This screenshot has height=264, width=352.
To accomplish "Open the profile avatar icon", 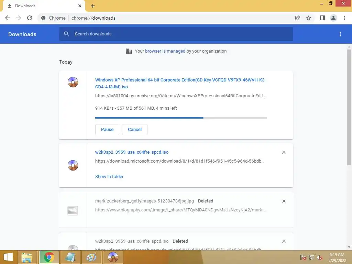I will [333, 18].
